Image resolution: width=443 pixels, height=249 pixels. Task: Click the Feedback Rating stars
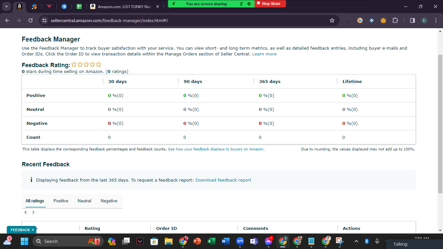86,65
